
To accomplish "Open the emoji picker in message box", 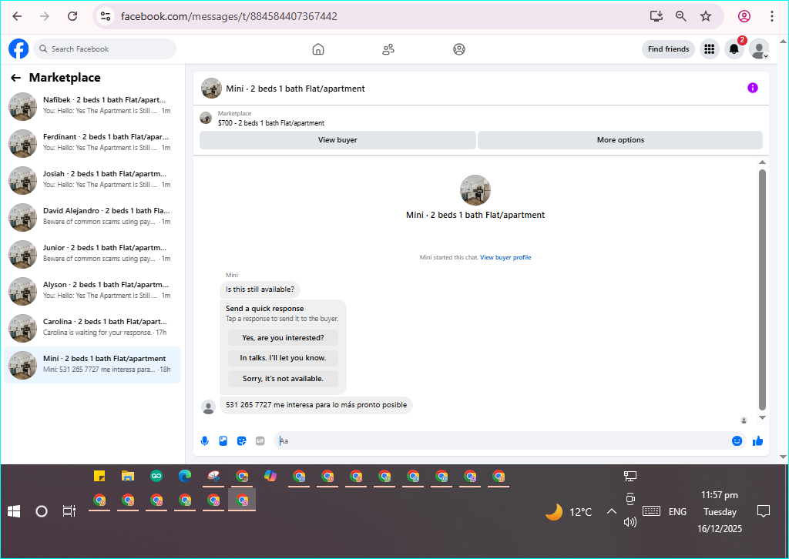I will 737,441.
